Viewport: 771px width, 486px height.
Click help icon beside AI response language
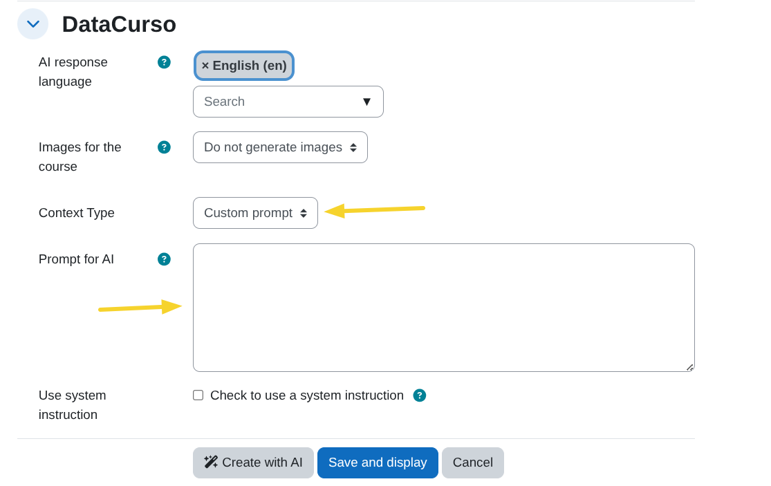(164, 62)
